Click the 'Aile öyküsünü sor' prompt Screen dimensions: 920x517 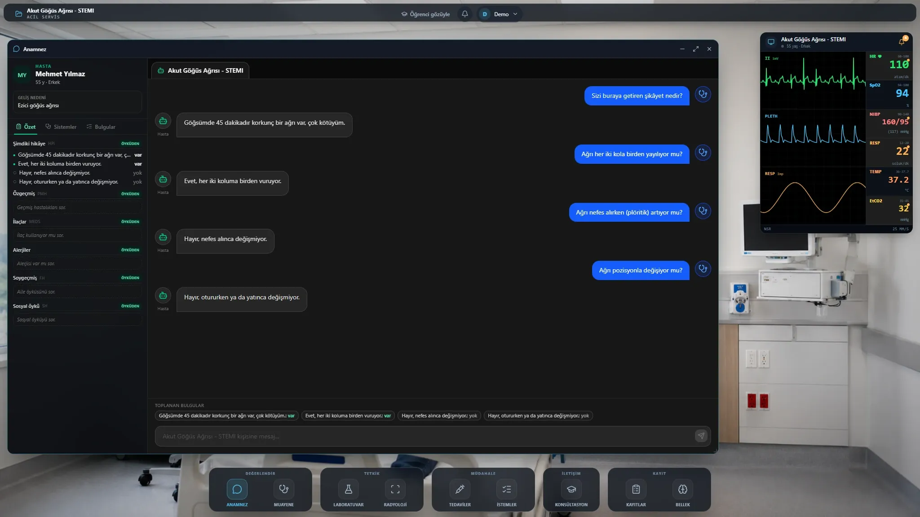tap(77, 292)
